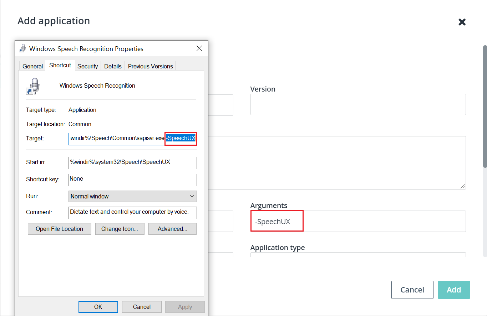Click the Shortcut key field
Screen dimensions: 487x316
[133, 180]
